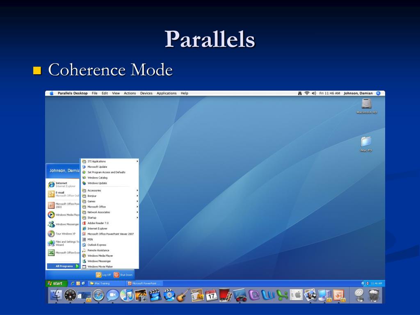Open Tour Windows XP

[63, 233]
